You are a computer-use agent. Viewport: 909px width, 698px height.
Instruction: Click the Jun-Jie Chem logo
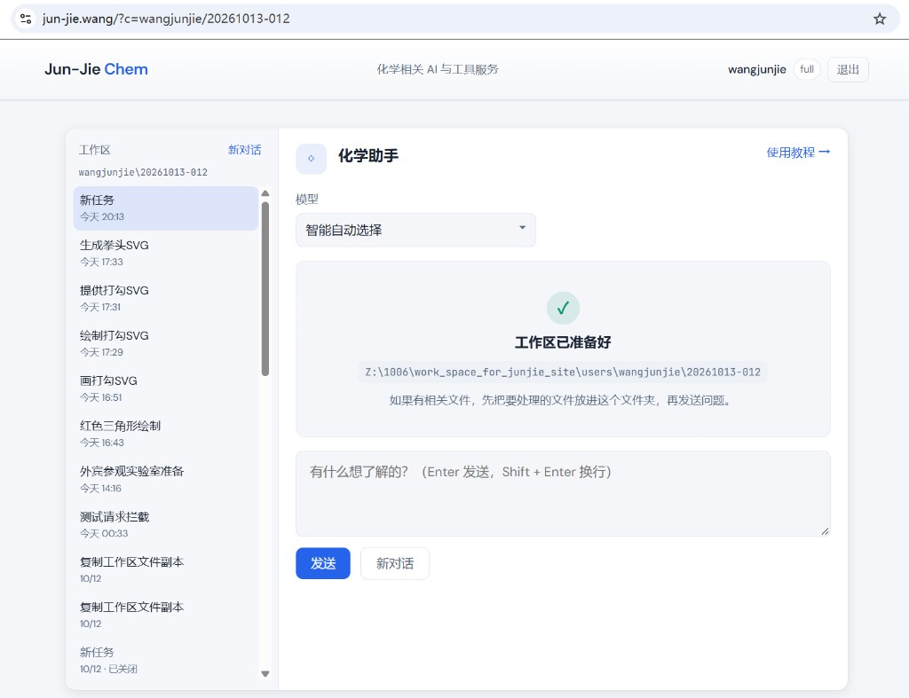[x=96, y=69]
